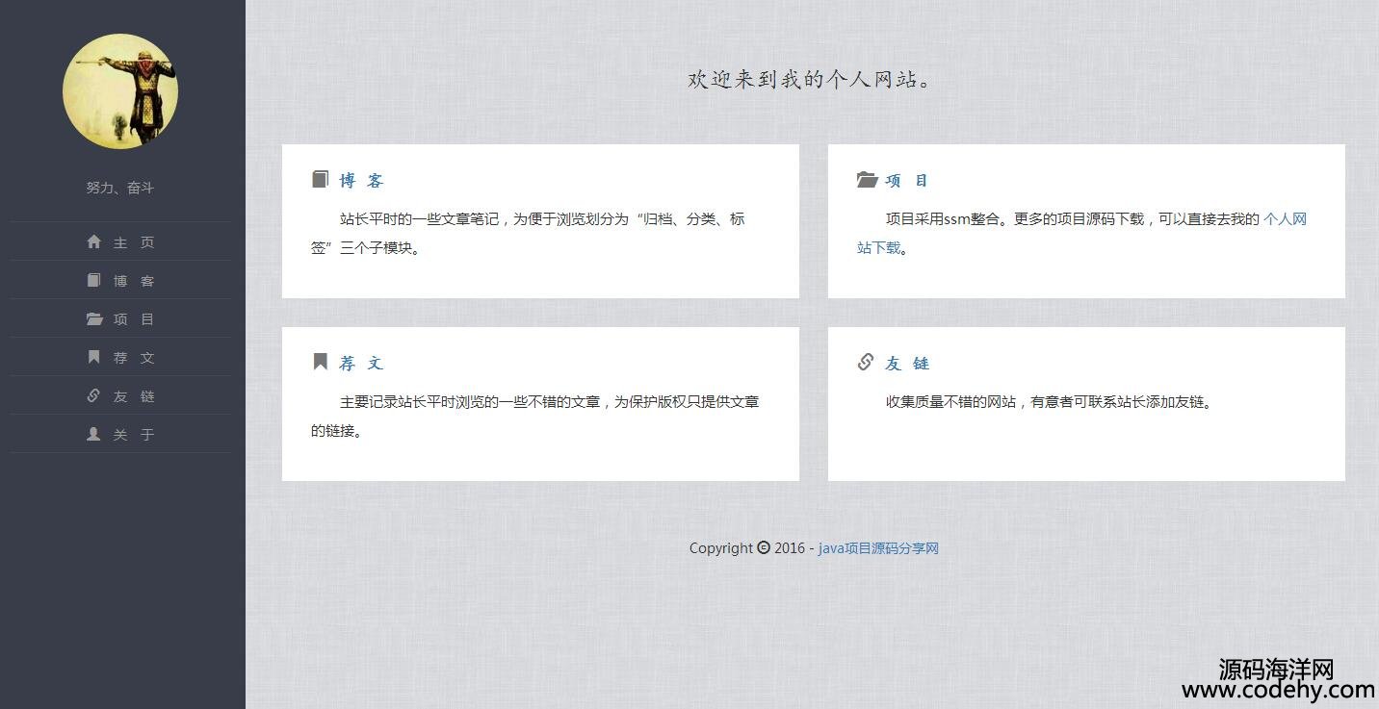Click the 努力、奋斗 motto under the avatar

[x=120, y=188]
